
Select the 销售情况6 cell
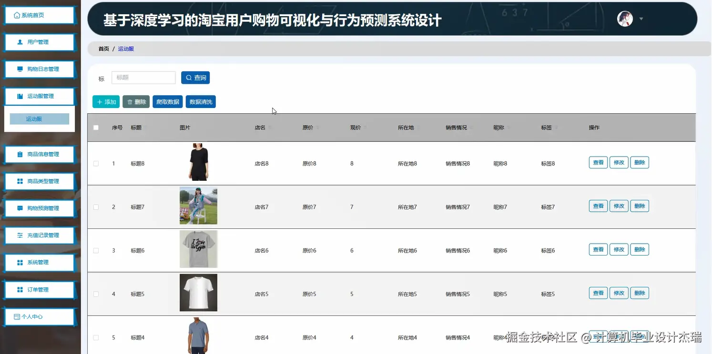pos(458,251)
